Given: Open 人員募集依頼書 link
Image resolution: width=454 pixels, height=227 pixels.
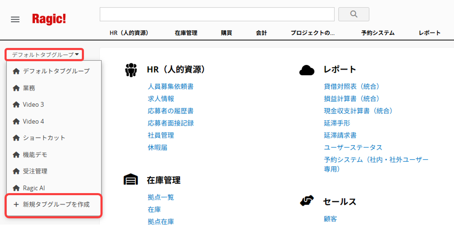Looking at the screenshot, I should point(170,86).
